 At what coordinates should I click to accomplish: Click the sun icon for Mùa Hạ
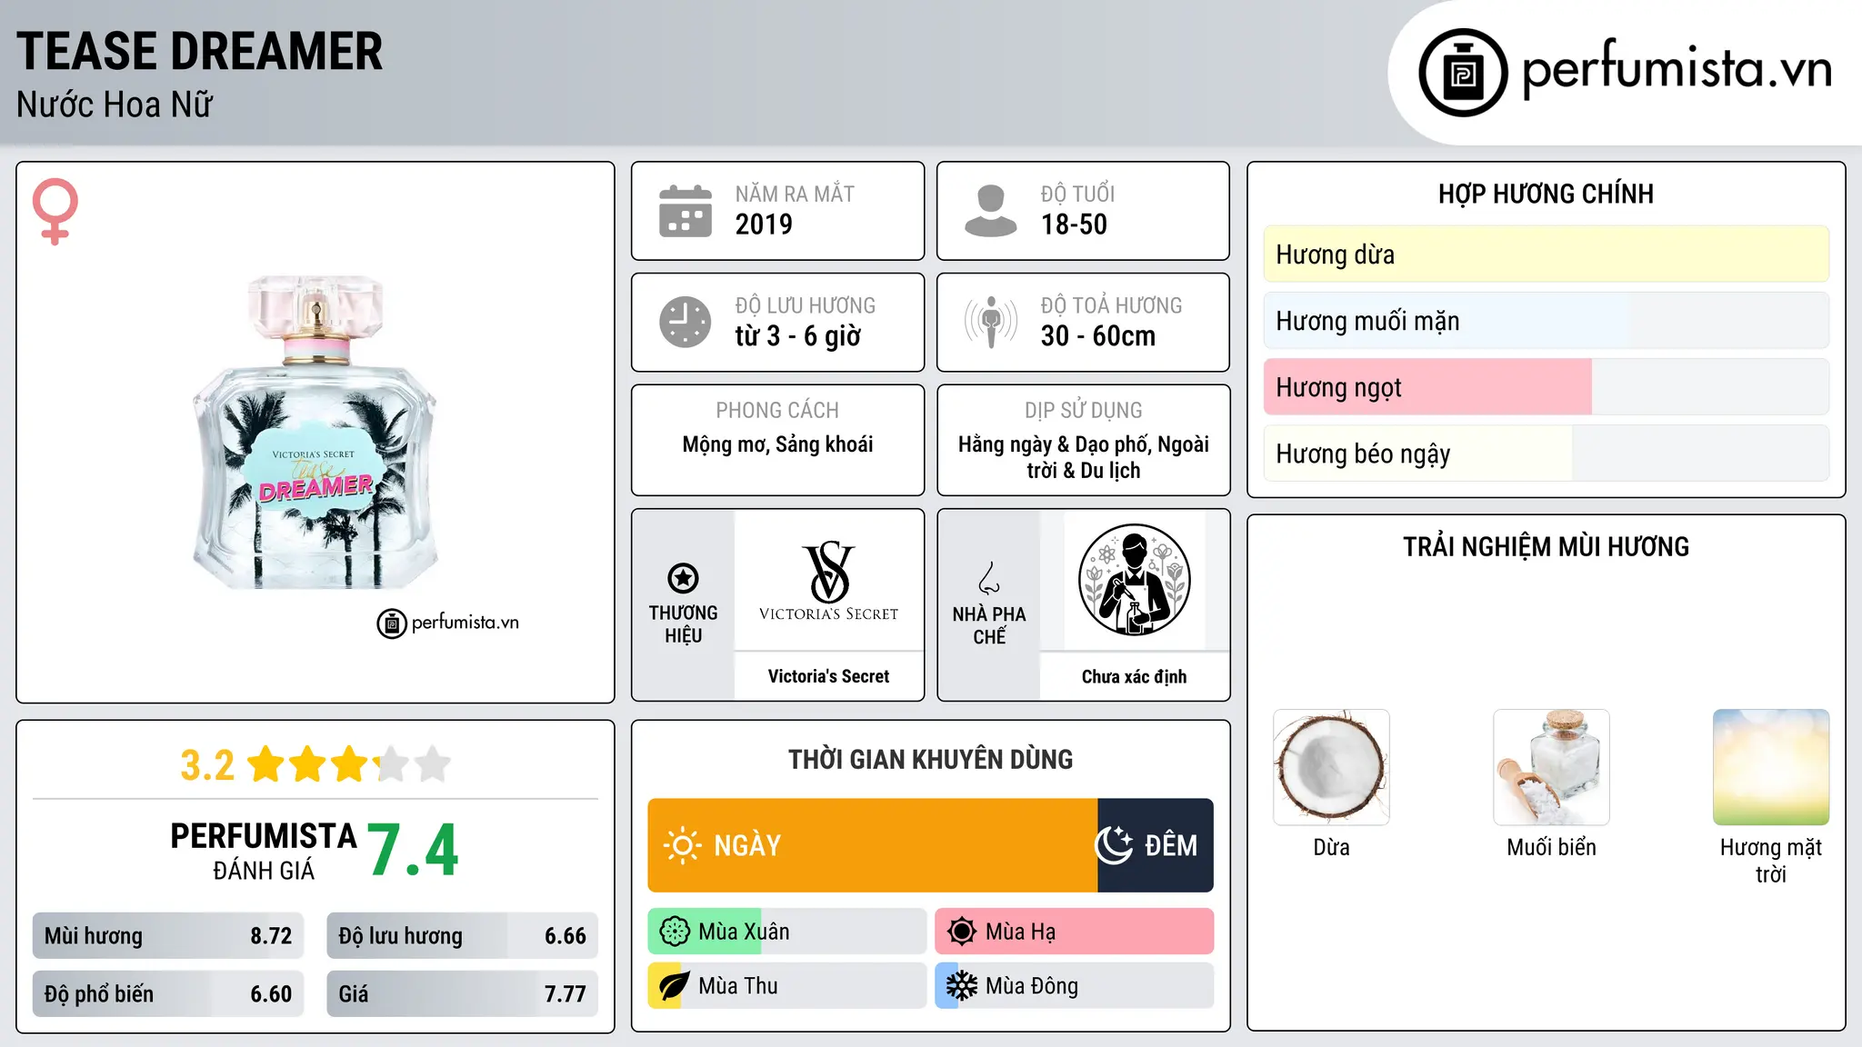[962, 932]
